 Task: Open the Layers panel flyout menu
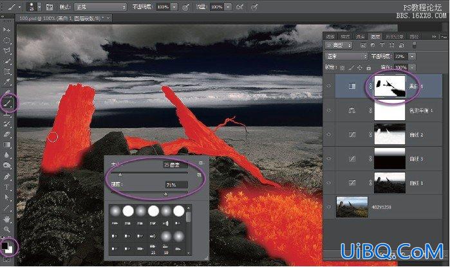click(x=444, y=37)
